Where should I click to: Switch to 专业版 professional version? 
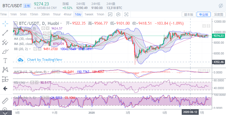204,15
